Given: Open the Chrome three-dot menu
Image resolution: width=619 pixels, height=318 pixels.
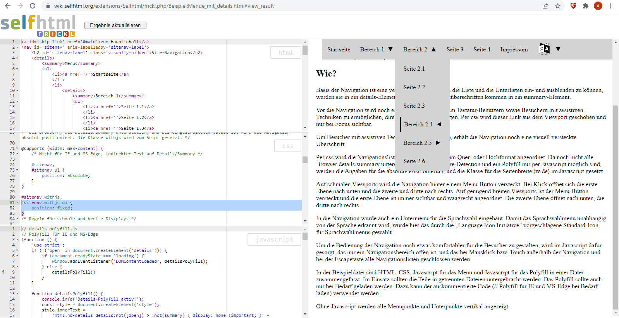Looking at the screenshot, I should (610, 6).
